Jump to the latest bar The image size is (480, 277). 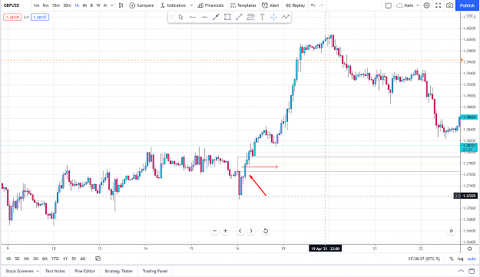(x=451, y=231)
